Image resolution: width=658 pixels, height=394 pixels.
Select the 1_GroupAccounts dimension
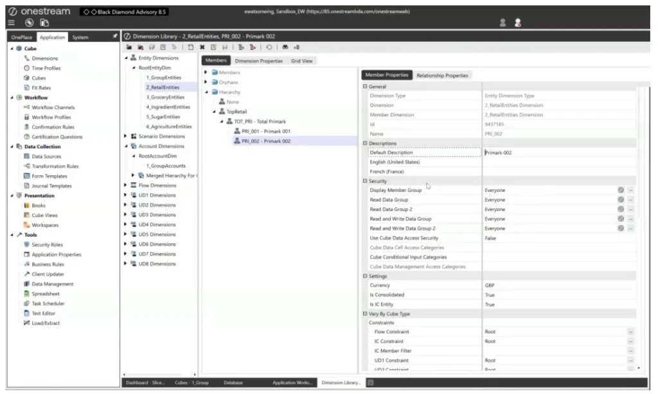tap(165, 166)
